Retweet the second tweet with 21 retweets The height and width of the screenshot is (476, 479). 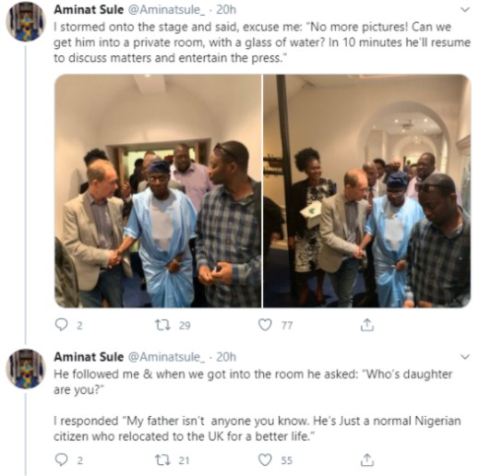[162, 460]
